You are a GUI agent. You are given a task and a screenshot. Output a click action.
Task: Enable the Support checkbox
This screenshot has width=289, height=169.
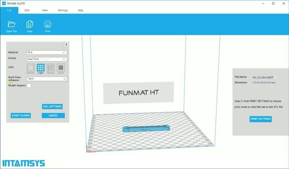click(x=29, y=85)
